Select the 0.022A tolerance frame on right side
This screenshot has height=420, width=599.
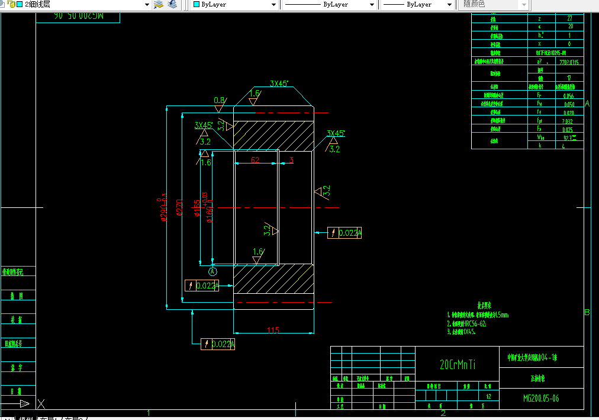click(344, 233)
